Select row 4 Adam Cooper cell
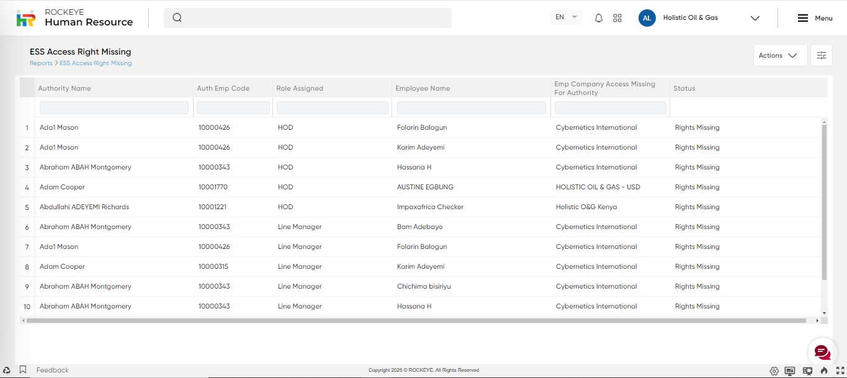 click(x=62, y=187)
